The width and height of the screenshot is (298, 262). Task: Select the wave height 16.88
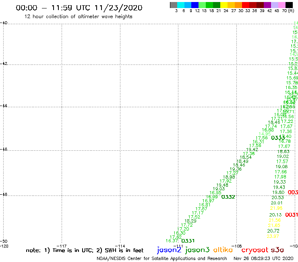(268, 130)
